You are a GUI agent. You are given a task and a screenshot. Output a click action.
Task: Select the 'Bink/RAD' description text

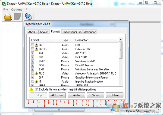[81, 57]
